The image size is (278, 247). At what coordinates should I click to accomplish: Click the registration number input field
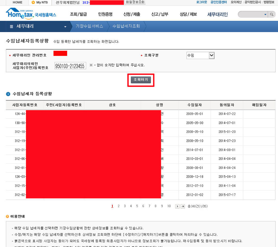pyautogui.click(x=70, y=66)
